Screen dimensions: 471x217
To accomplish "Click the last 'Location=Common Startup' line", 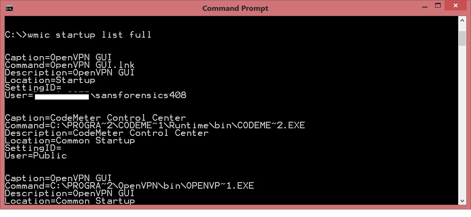I will (70, 200).
